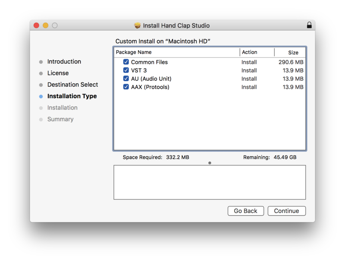
Task: Grab the split divider dot below the list
Action: click(210, 163)
